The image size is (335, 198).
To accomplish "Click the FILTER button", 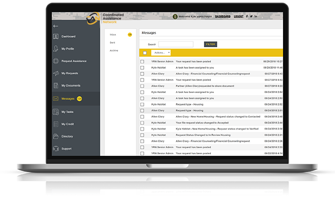I will click(210, 44).
